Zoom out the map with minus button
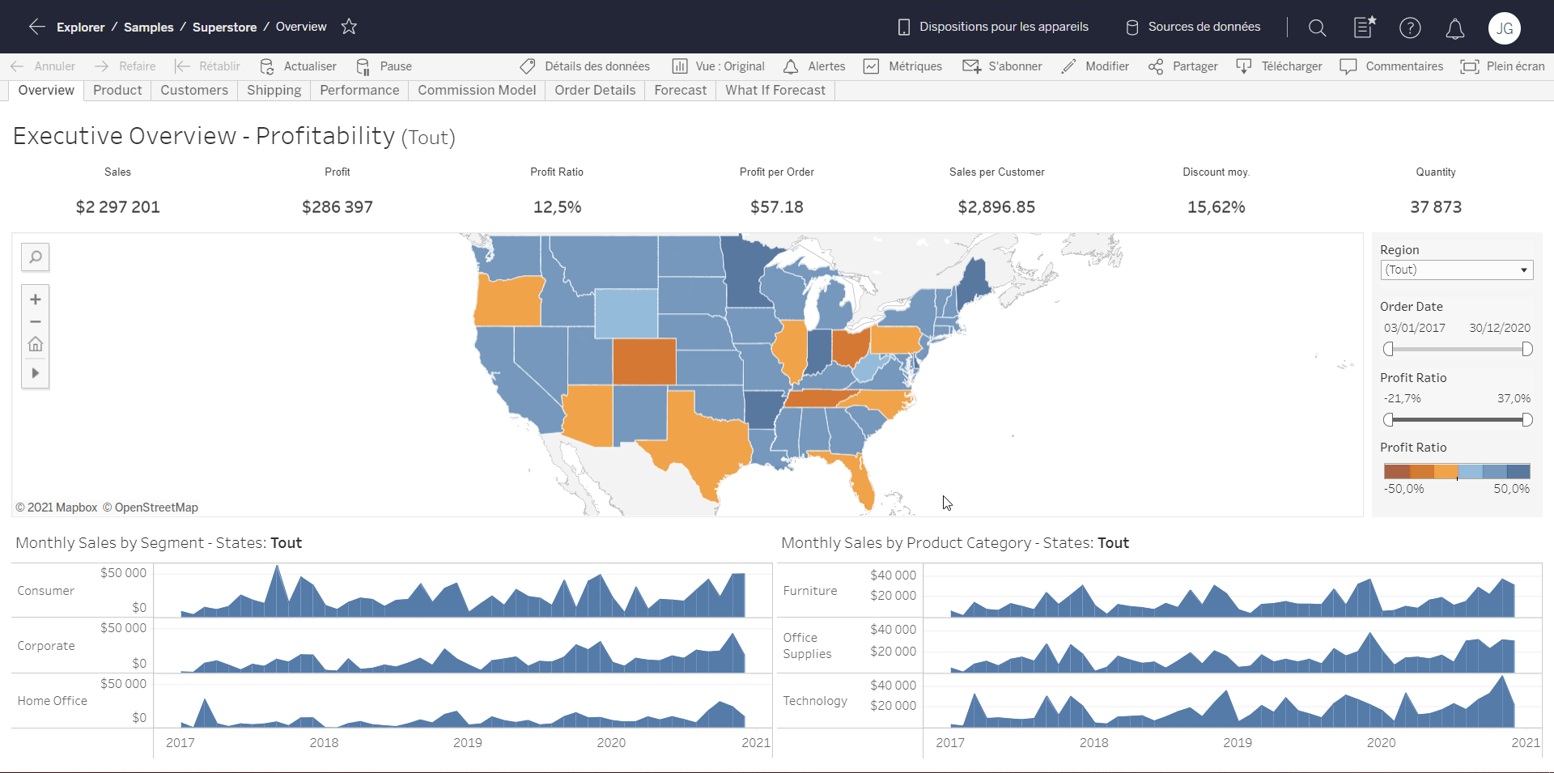This screenshot has width=1554, height=773. (36, 321)
